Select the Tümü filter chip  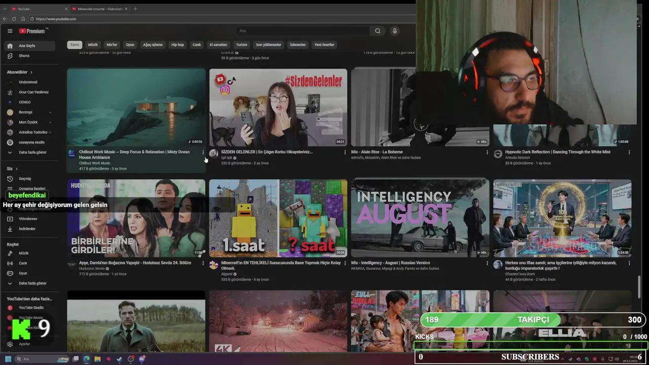point(75,45)
